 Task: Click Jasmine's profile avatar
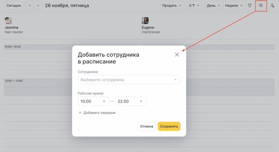click(8, 21)
